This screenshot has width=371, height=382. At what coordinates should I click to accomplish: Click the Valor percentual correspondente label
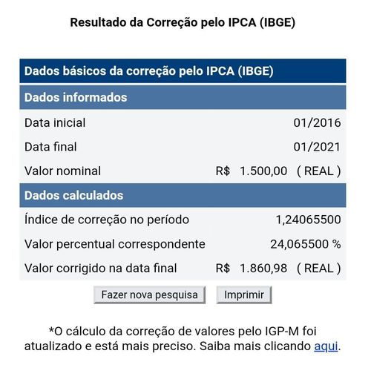[x=115, y=244]
